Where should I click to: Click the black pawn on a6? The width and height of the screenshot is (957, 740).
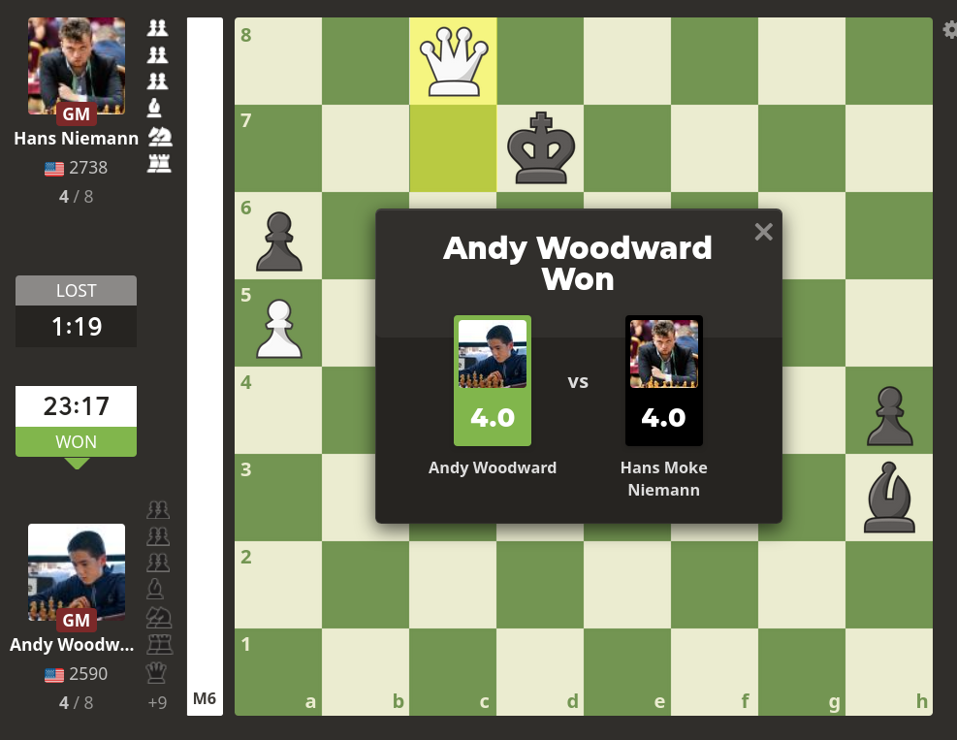pyautogui.click(x=279, y=241)
